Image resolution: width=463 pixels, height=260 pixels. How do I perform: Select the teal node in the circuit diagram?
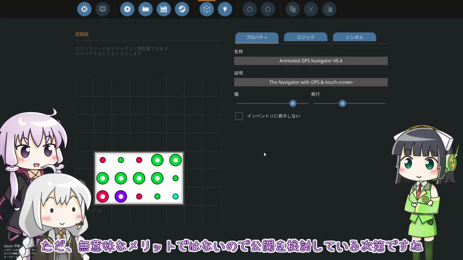[176, 196]
